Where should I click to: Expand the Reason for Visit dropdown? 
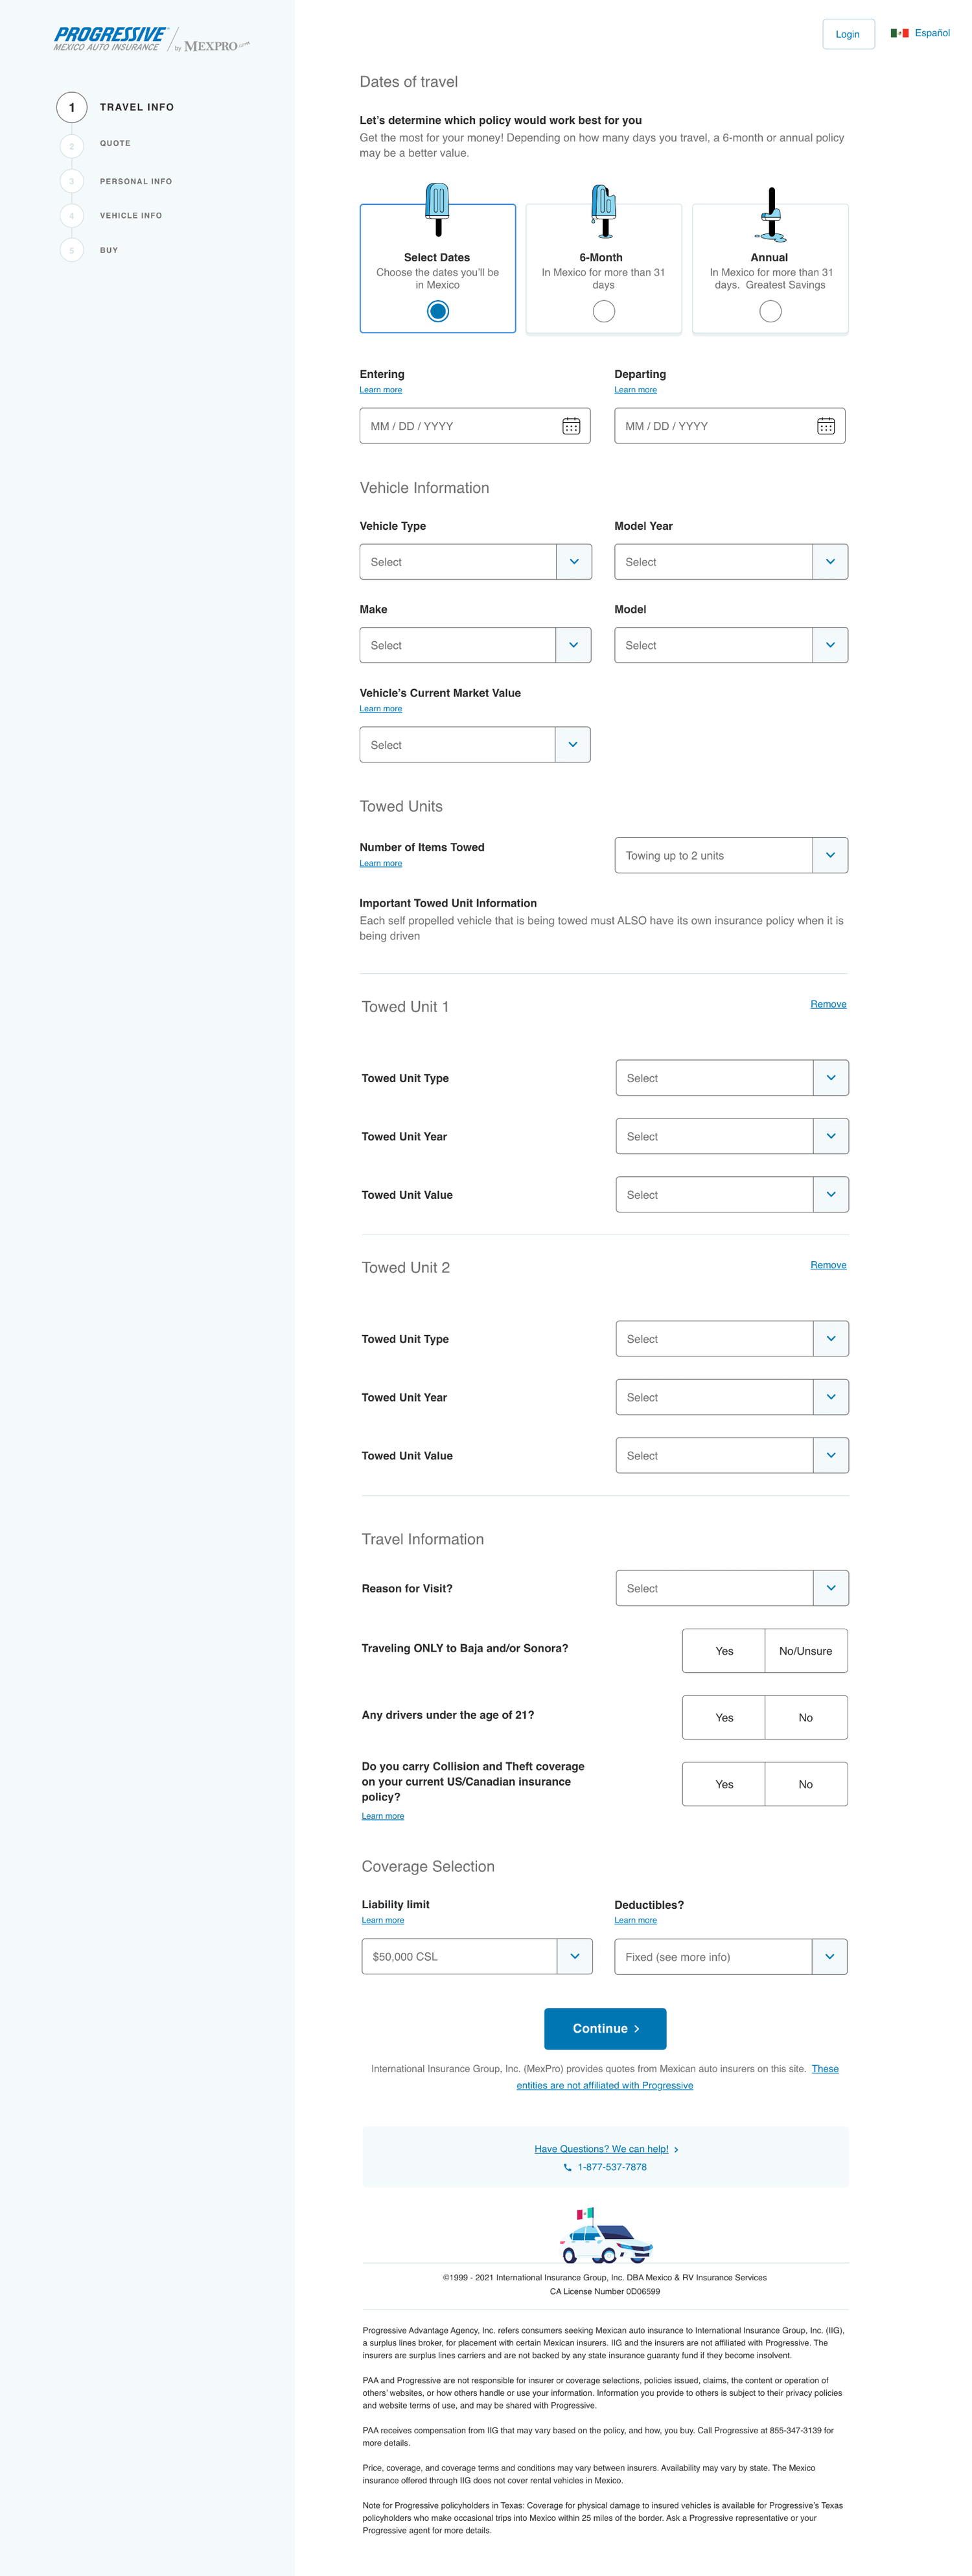(732, 1588)
